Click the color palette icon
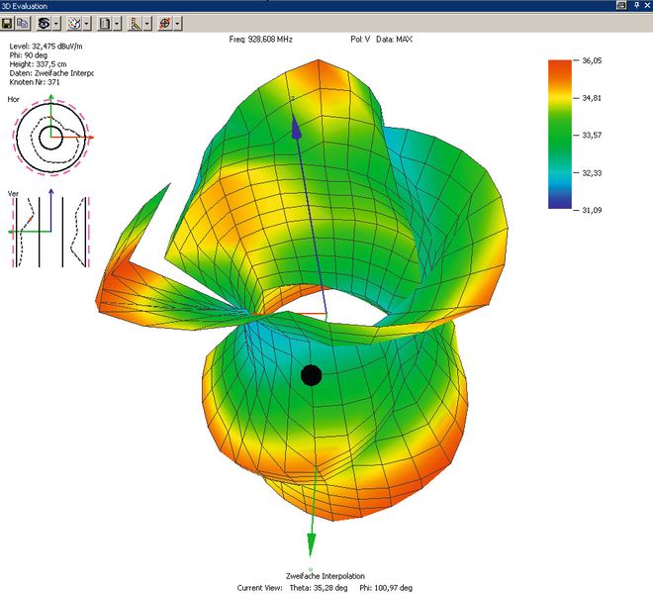 74,24
